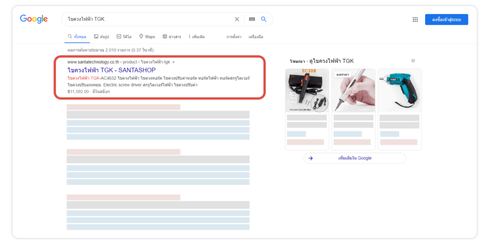489x244 pixels.
Task: Open the Images (ค้นรูป) tab
Action: pyautogui.click(x=101, y=37)
